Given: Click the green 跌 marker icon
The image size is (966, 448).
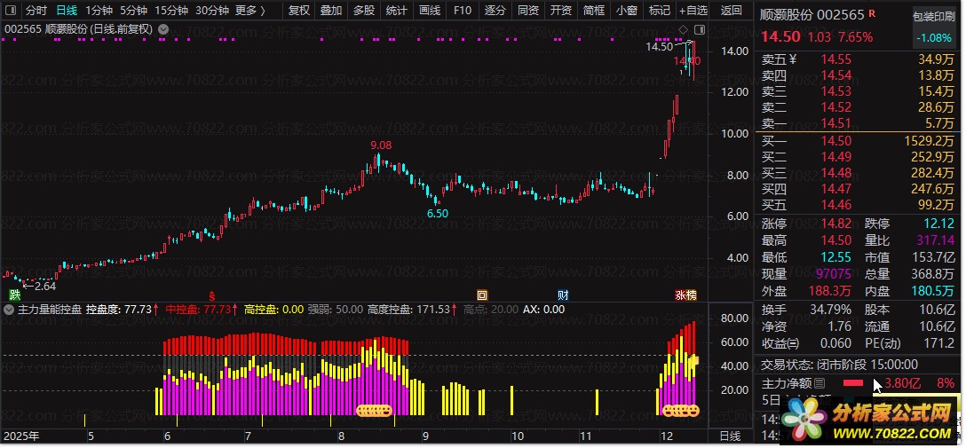Looking at the screenshot, I should click(x=14, y=295).
